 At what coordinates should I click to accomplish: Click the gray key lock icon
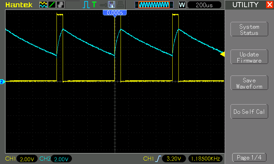coord(103,5)
